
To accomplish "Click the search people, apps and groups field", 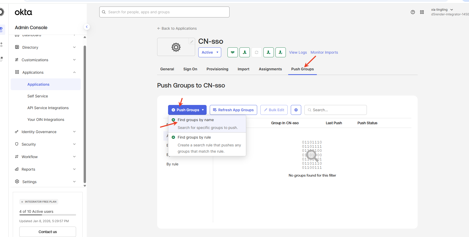I will (x=164, y=12).
